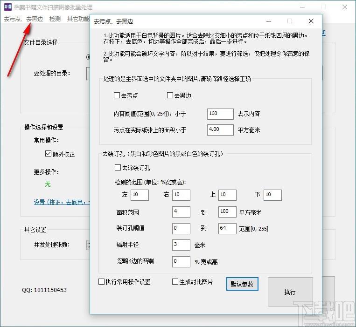Click the 默认参数 button
The height and width of the screenshot is (327, 356).
click(x=242, y=284)
